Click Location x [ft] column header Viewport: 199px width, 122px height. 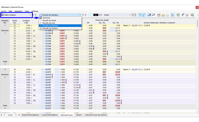(26, 22)
